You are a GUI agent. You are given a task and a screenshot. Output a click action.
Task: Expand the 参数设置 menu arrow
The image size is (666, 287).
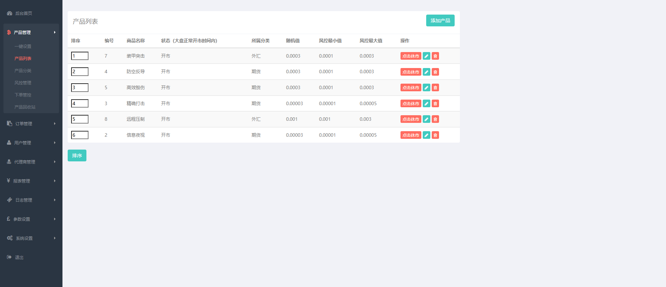click(x=54, y=219)
